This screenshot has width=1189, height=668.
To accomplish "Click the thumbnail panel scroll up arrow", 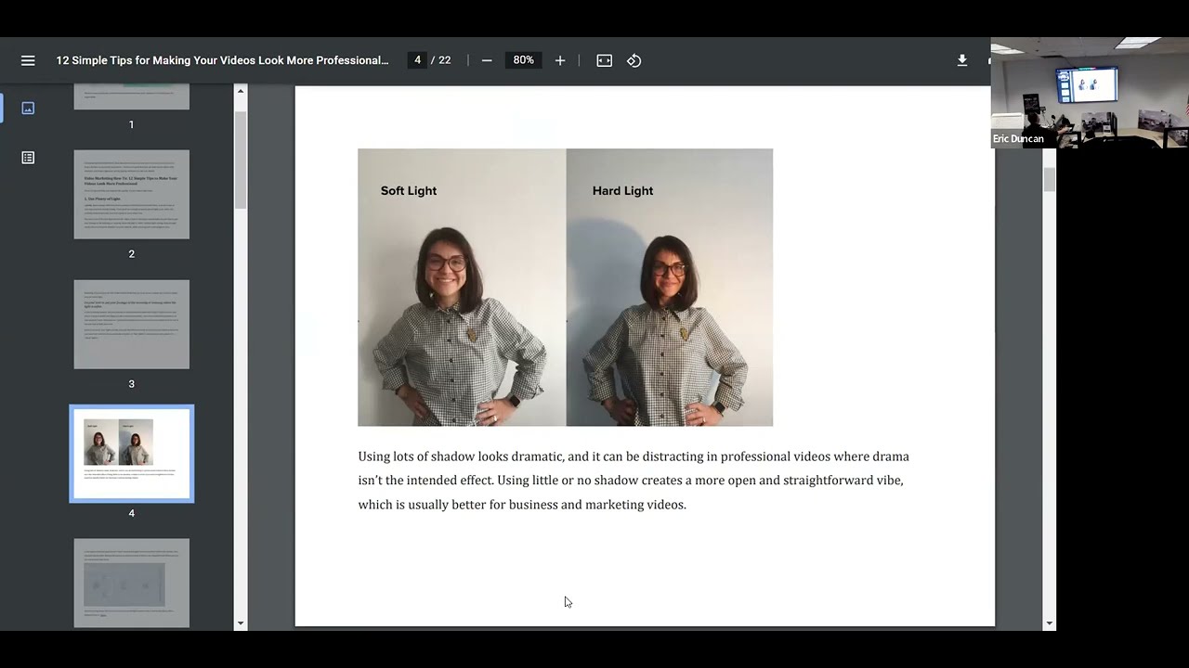I will coord(242,91).
